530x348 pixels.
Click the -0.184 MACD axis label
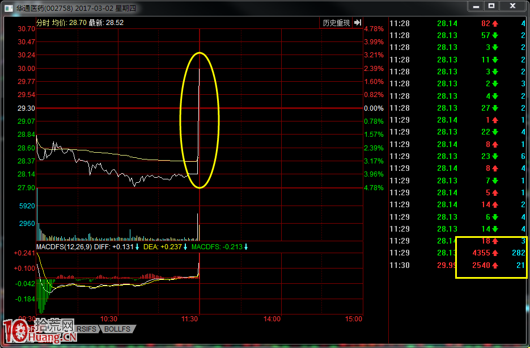[x=26, y=299]
